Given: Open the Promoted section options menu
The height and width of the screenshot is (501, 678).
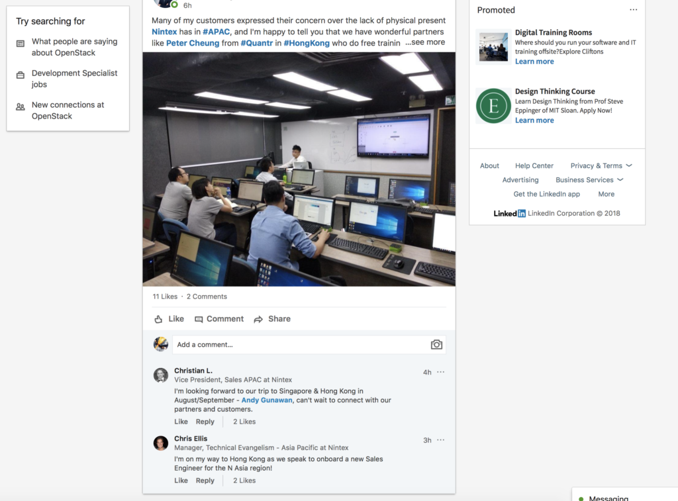Looking at the screenshot, I should (634, 9).
